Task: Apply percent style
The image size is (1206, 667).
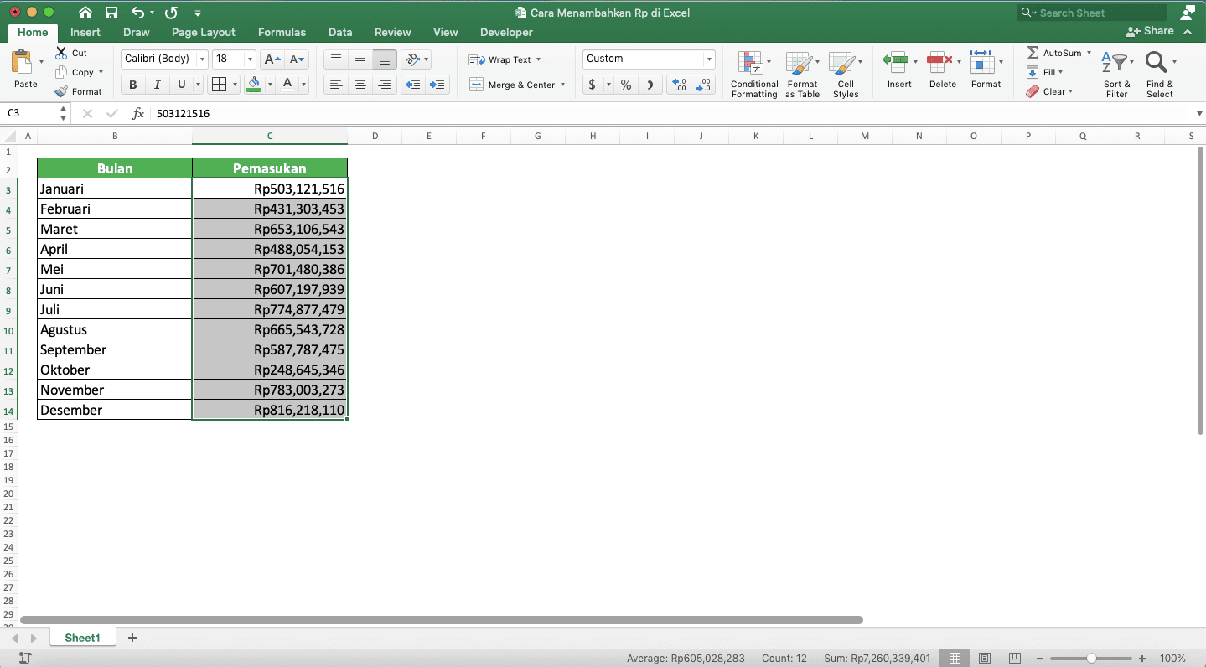Action: pyautogui.click(x=625, y=85)
